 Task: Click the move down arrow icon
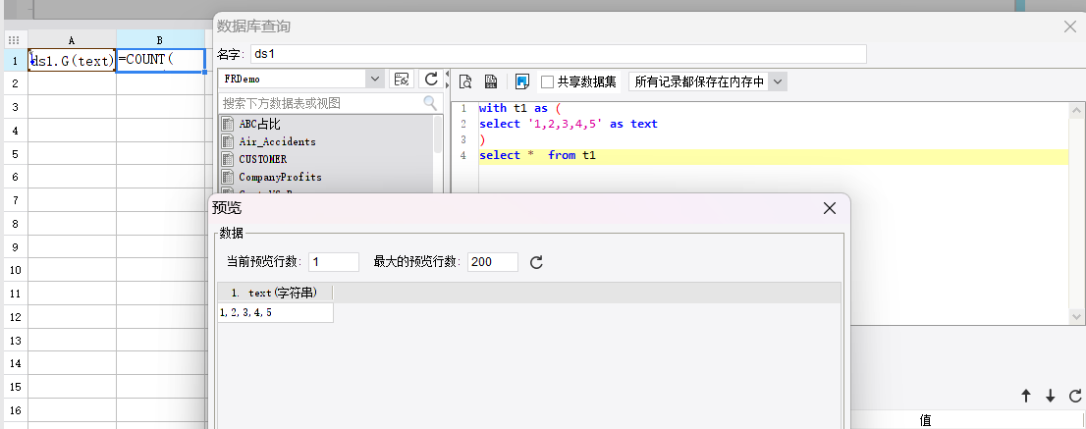coord(1050,396)
